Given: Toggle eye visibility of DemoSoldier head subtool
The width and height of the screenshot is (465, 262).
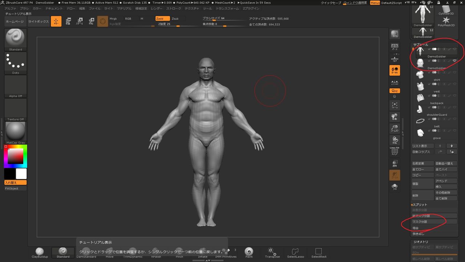Looking at the screenshot, I should coord(454,61).
